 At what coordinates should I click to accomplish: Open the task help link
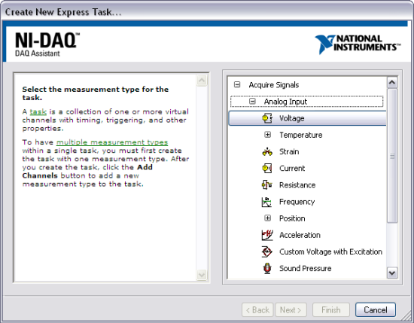pos(38,111)
